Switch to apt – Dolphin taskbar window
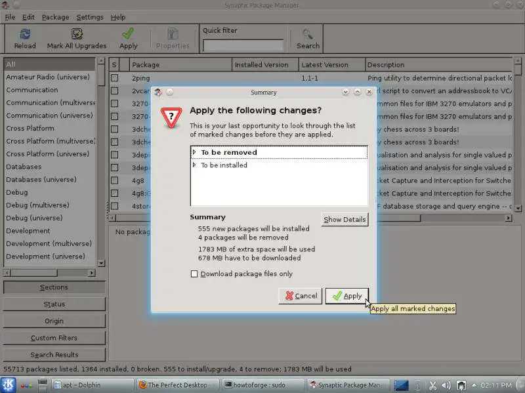Screen dimensions: 525x393 click(x=92, y=385)
